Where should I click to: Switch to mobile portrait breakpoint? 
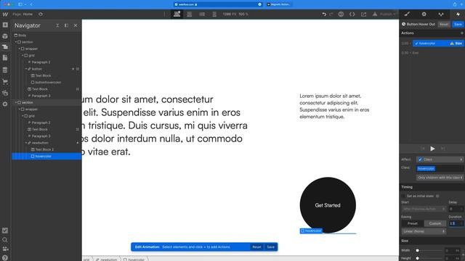tap(214, 14)
